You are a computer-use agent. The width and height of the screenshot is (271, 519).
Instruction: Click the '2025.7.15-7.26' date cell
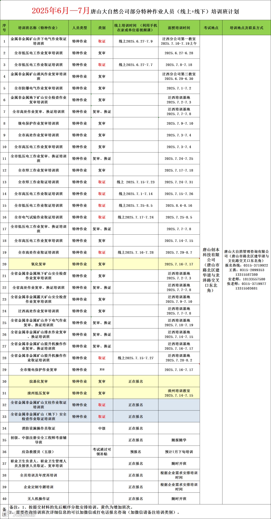pyautogui.click(x=179, y=194)
